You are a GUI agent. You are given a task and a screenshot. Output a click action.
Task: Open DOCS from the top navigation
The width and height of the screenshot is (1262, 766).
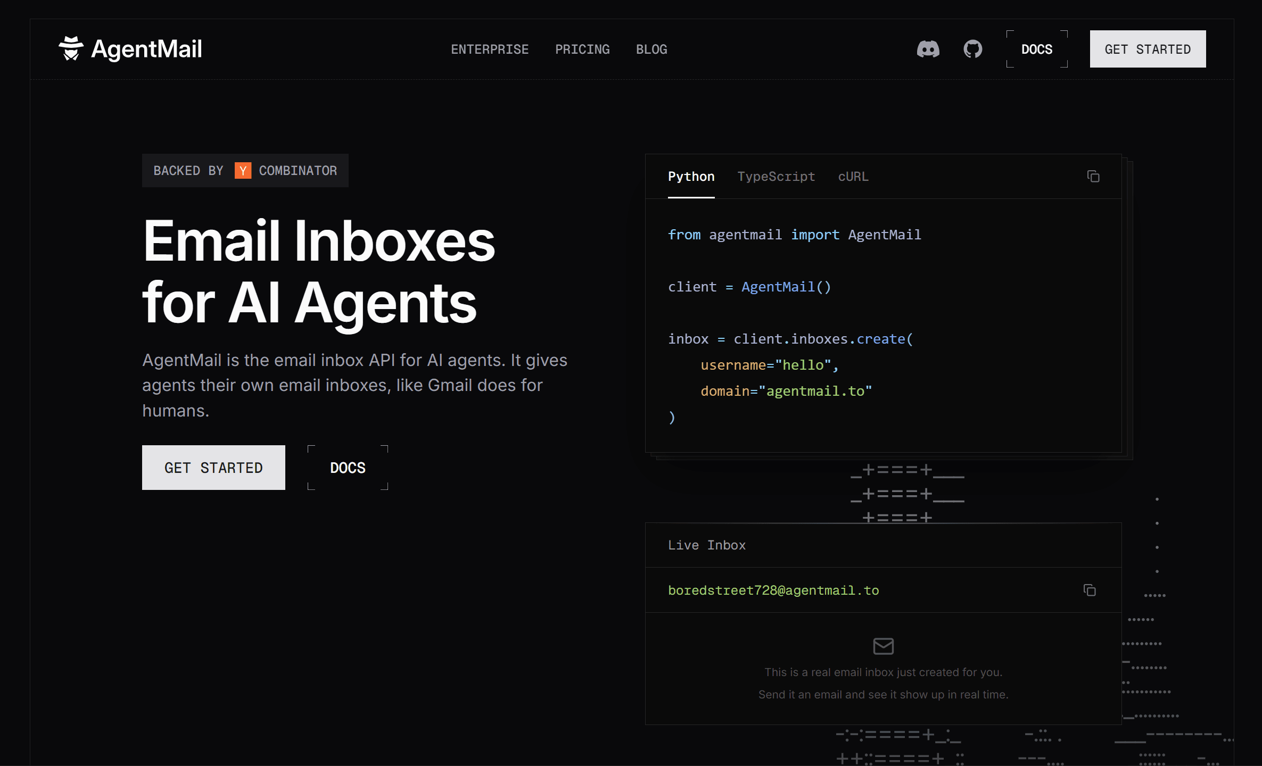1036,48
